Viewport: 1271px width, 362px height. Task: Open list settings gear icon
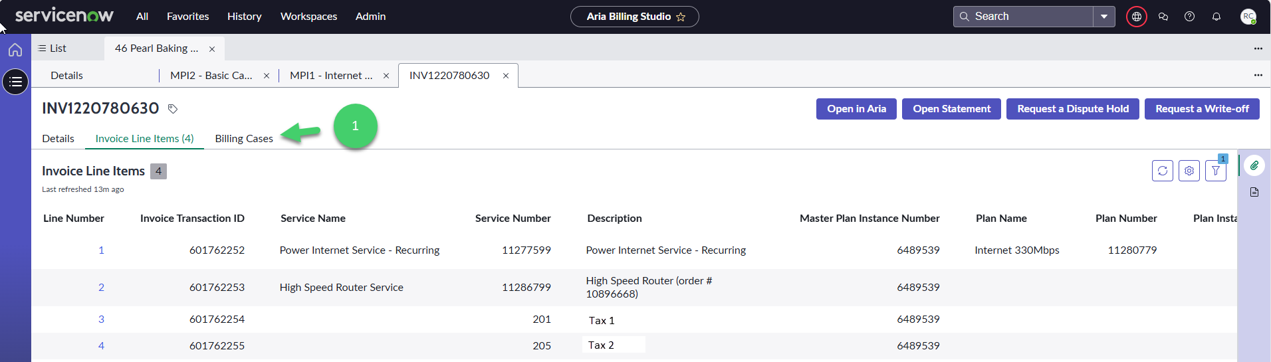[x=1189, y=171]
